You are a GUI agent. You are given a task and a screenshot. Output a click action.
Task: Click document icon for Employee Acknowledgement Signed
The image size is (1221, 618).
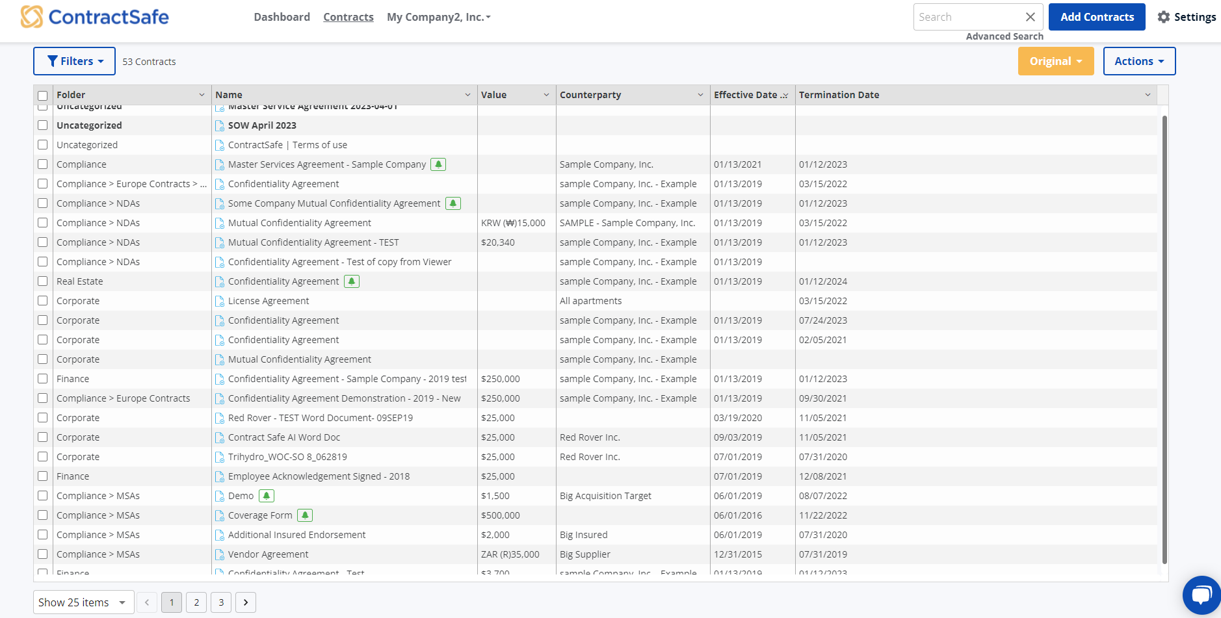(x=220, y=476)
